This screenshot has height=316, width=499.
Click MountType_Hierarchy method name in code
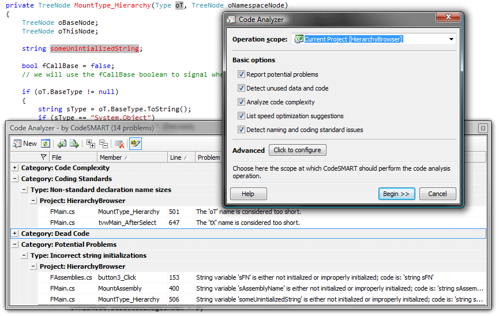pyautogui.click(x=112, y=5)
